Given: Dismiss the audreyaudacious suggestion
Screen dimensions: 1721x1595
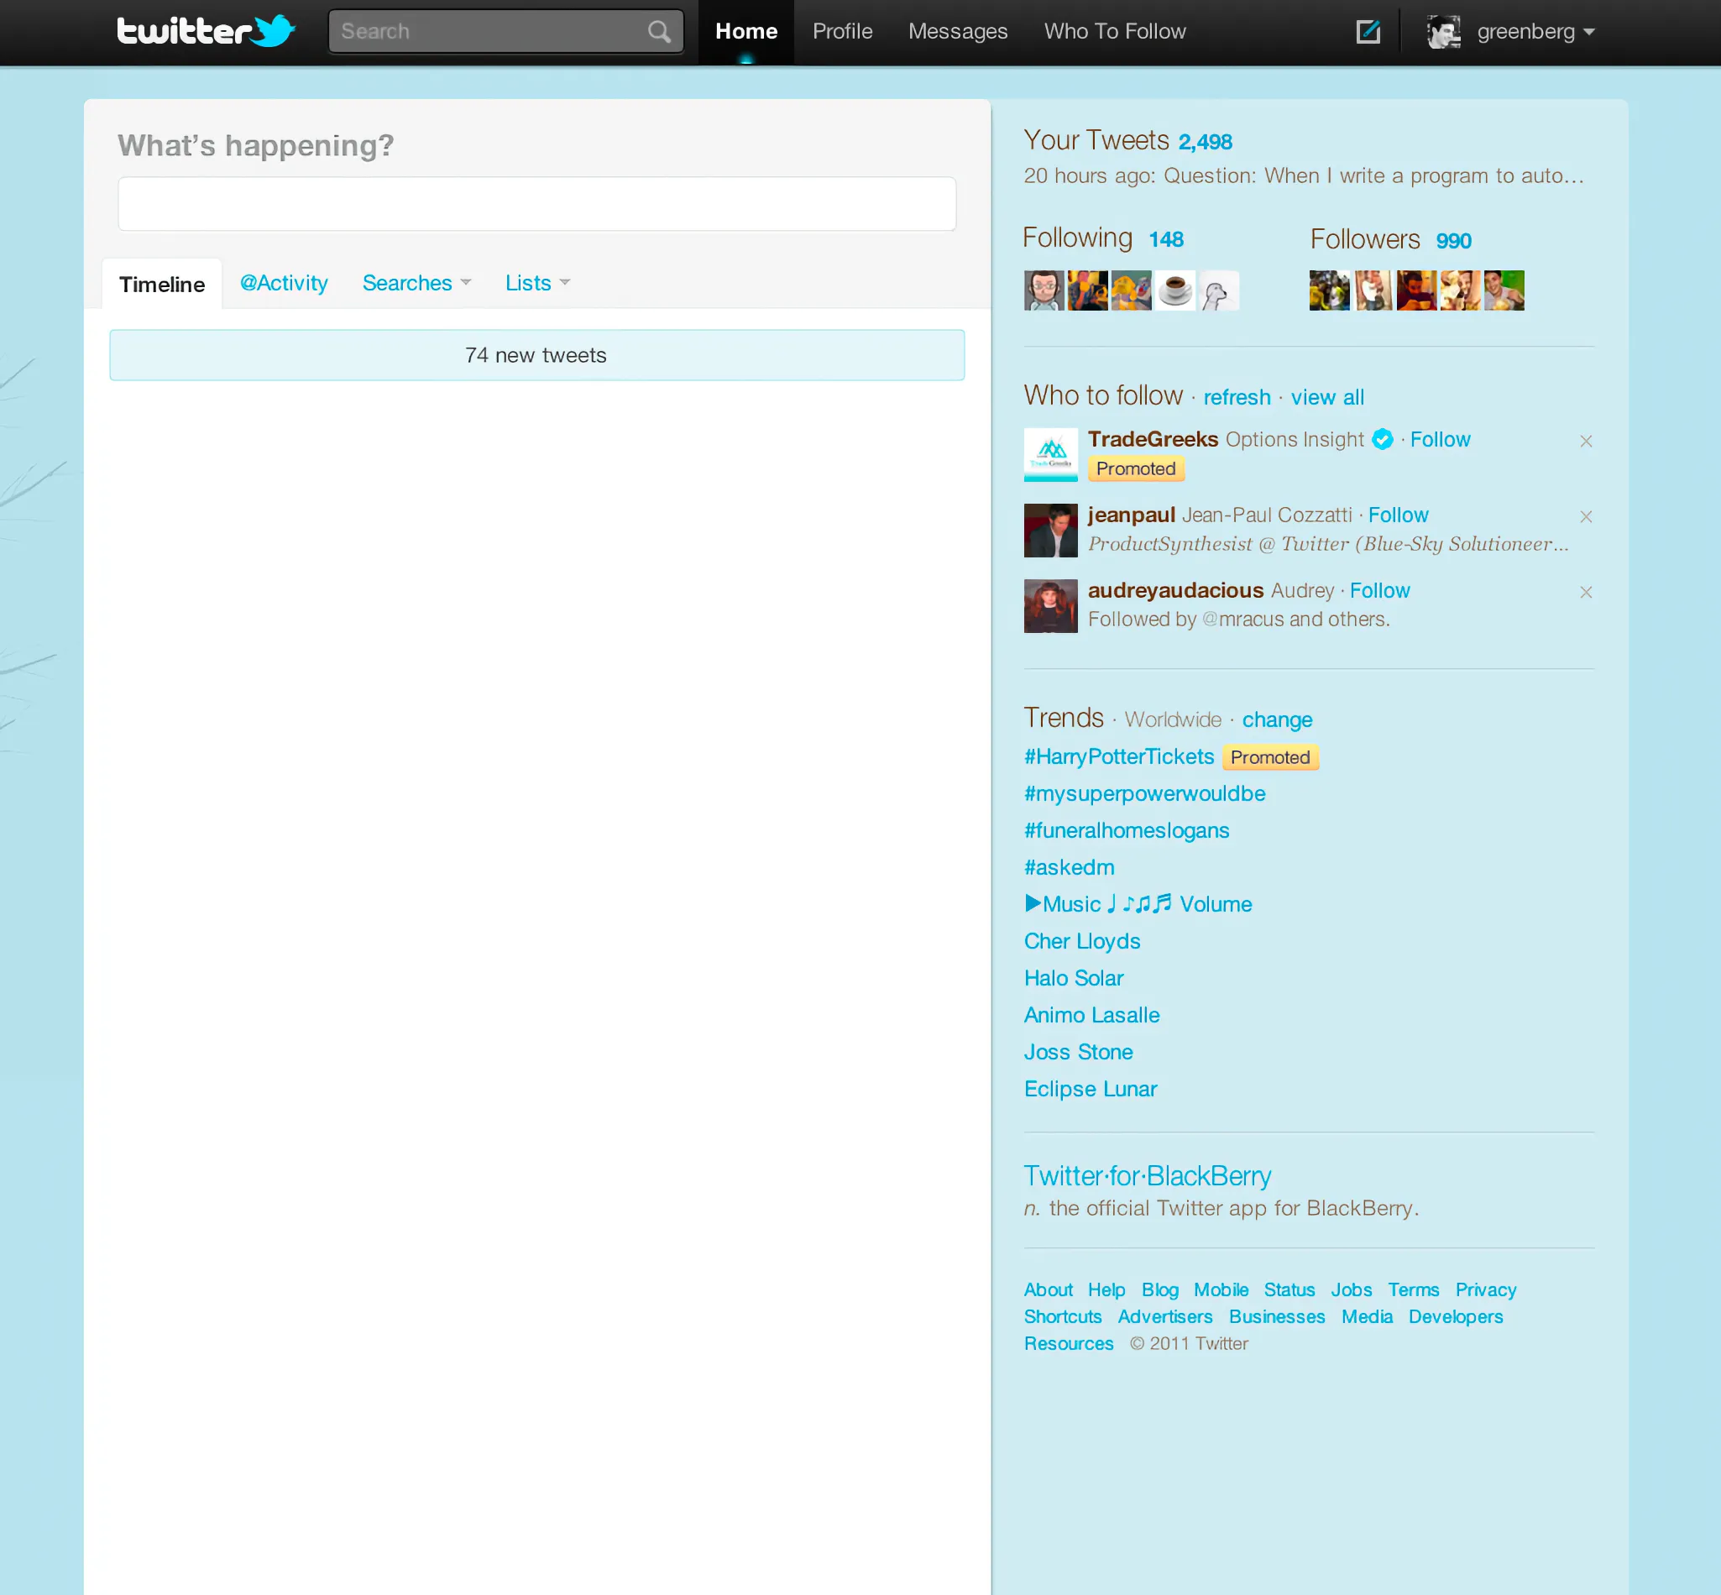Looking at the screenshot, I should [x=1586, y=592].
